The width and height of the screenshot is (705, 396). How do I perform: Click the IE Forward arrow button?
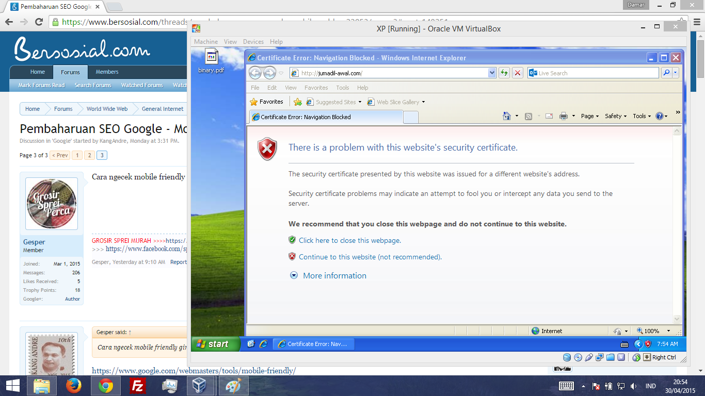pos(269,73)
